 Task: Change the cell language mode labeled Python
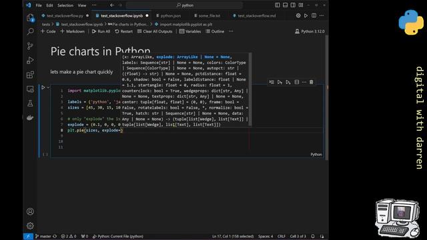(316, 154)
